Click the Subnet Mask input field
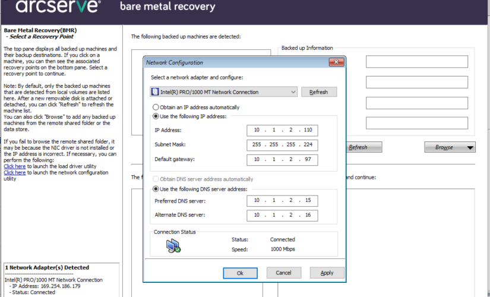Image resolution: width=490 pixels, height=297 pixels. click(282, 145)
